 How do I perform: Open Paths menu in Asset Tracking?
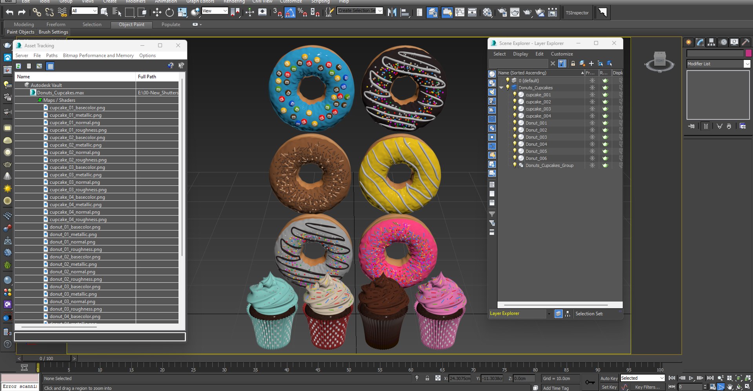click(52, 56)
